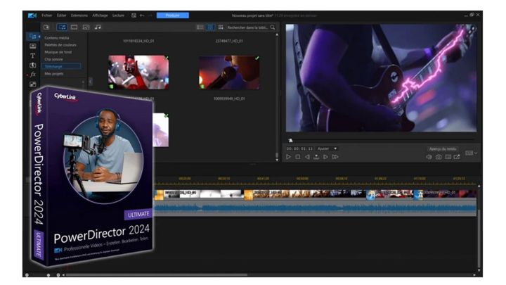The height and width of the screenshot is (285, 506).
Task: Open the Ajuster zoom dropdown
Action: [327, 148]
